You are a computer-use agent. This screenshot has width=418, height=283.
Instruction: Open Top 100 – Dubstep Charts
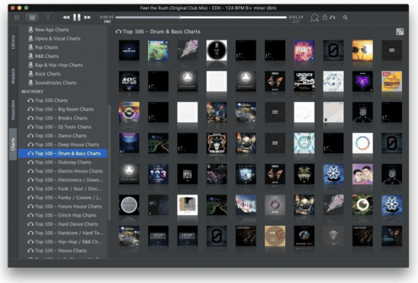tap(62, 162)
